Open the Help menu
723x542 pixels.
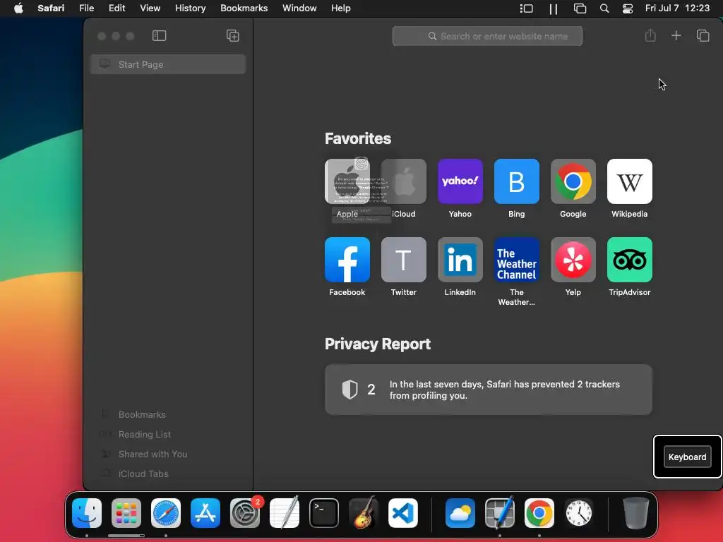[341, 8]
